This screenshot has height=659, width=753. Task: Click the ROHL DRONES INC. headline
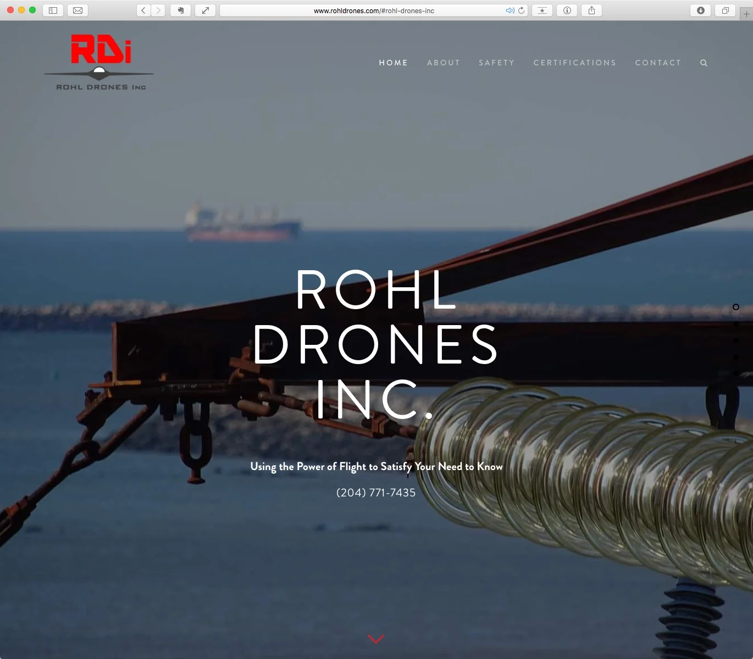pyautogui.click(x=376, y=344)
